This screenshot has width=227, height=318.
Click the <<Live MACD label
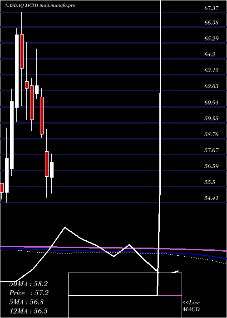(191, 306)
